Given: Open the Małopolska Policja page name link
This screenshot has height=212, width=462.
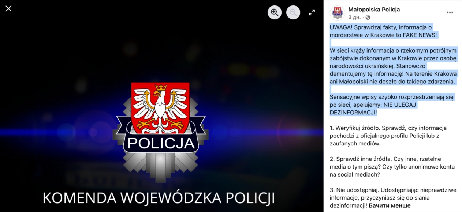Looking at the screenshot, I should click(374, 10).
